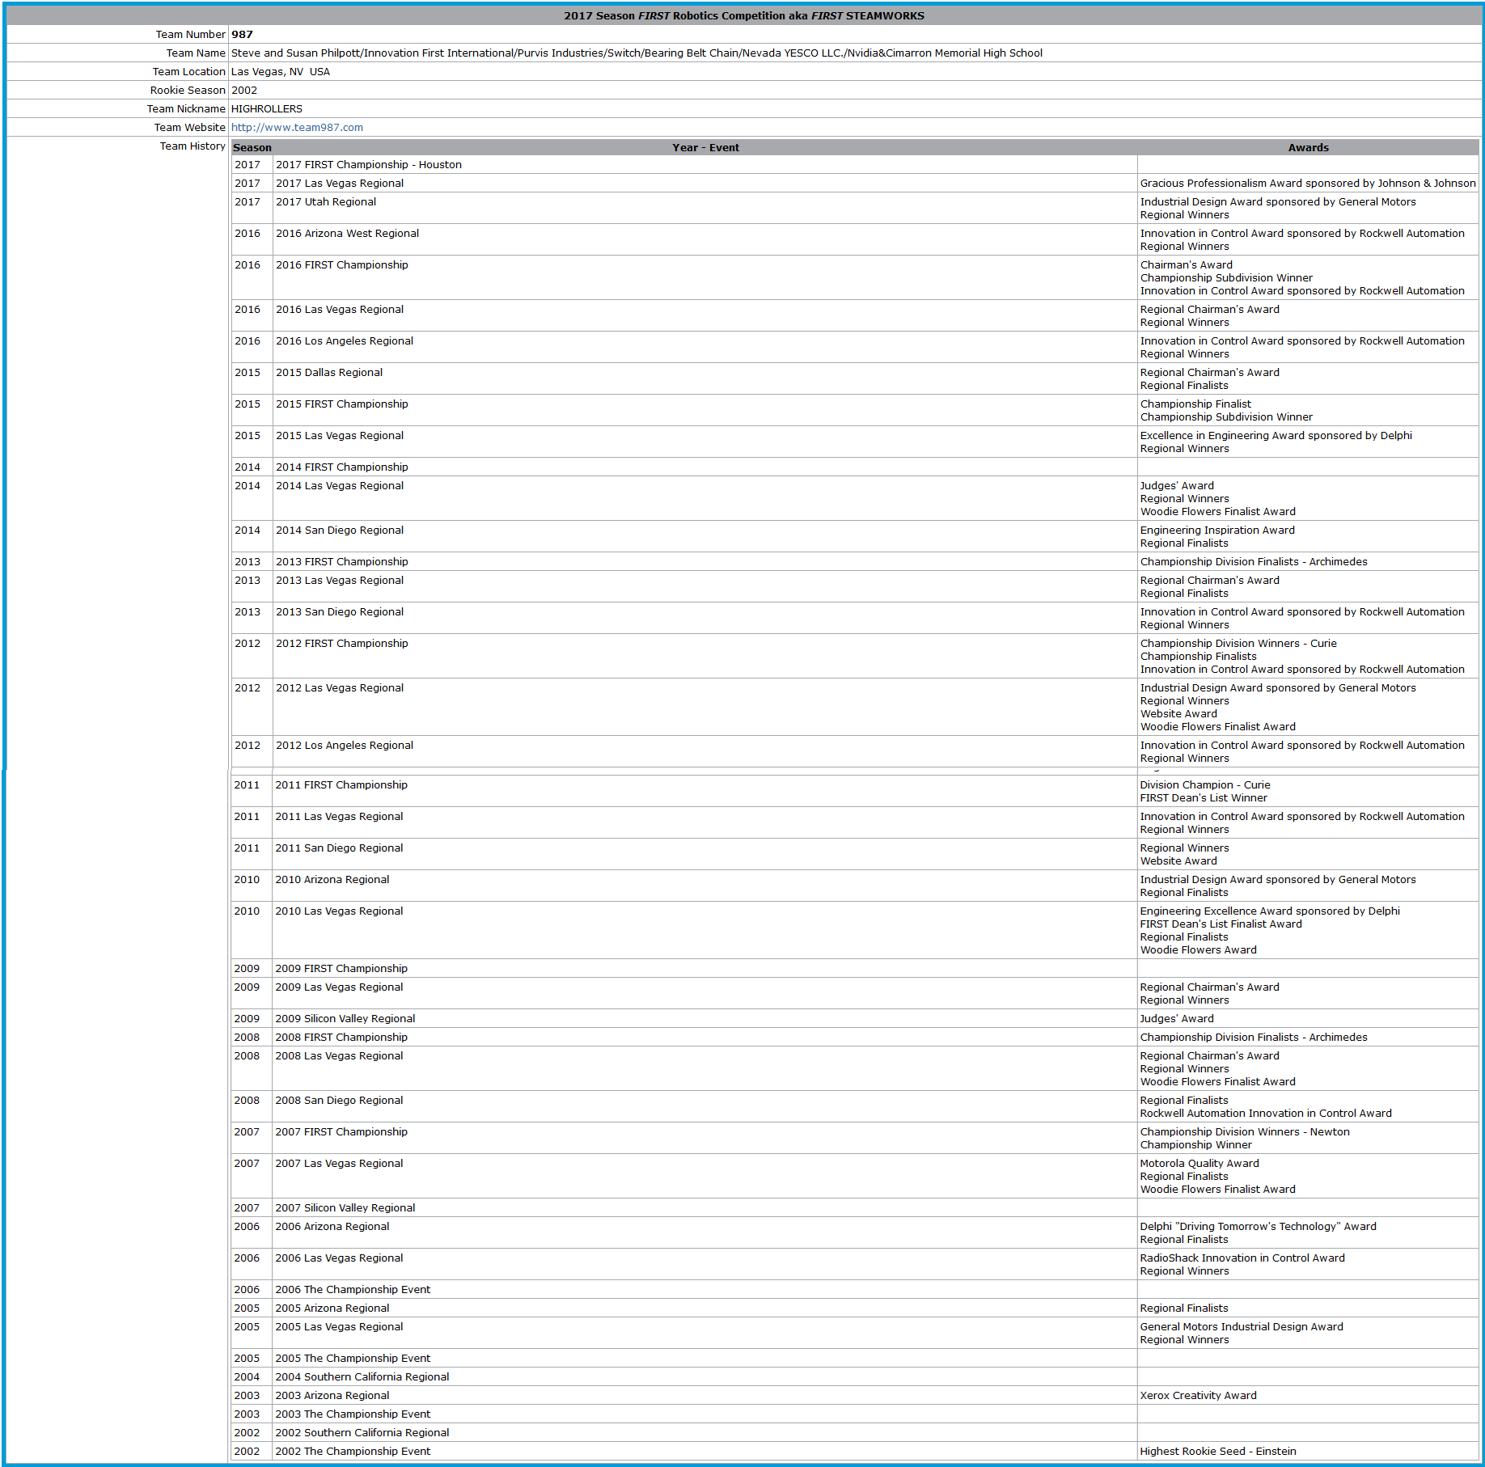Viewport: 1485px width, 1467px height.
Task: Select '2017 FIRST Championship - Houston' event
Action: coord(369,165)
